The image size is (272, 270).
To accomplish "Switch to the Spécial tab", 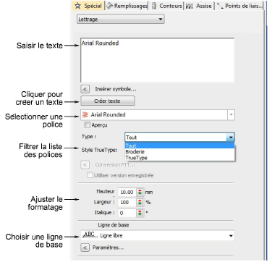I will [x=88, y=6].
